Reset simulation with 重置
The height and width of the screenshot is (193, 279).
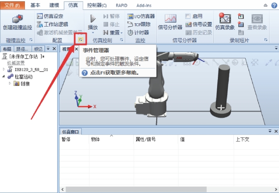click(111, 32)
